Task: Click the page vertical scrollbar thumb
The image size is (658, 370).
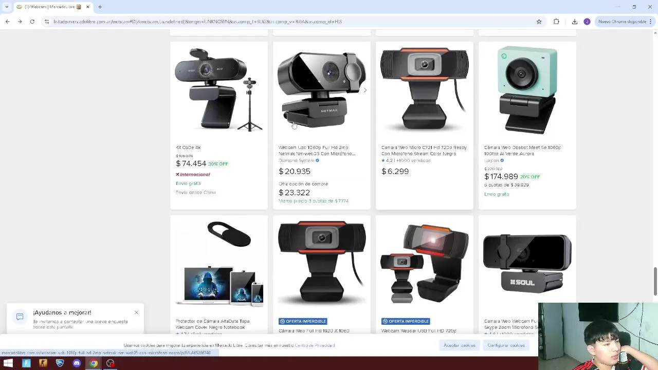Action: point(655,281)
